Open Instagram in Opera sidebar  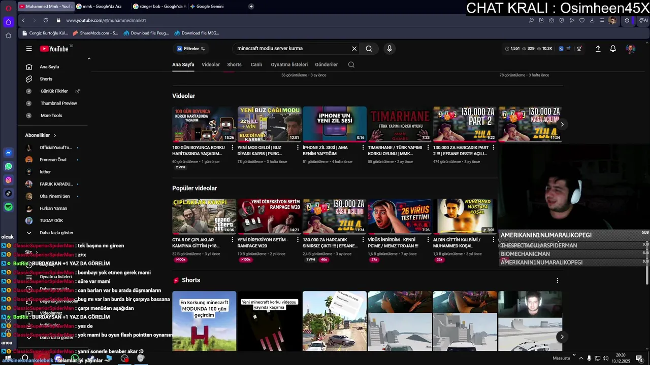coord(8,180)
